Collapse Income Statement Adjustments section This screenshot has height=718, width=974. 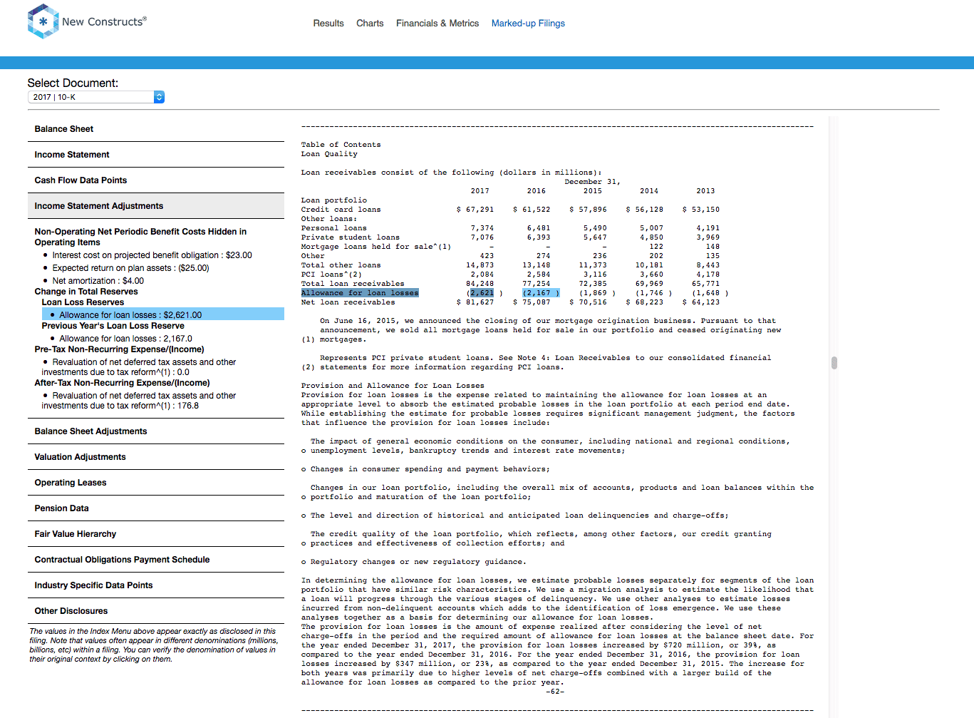coord(155,206)
